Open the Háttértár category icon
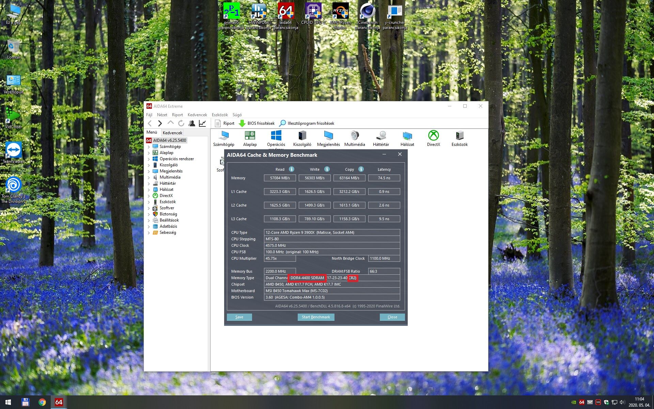This screenshot has height=409, width=654. click(x=381, y=139)
